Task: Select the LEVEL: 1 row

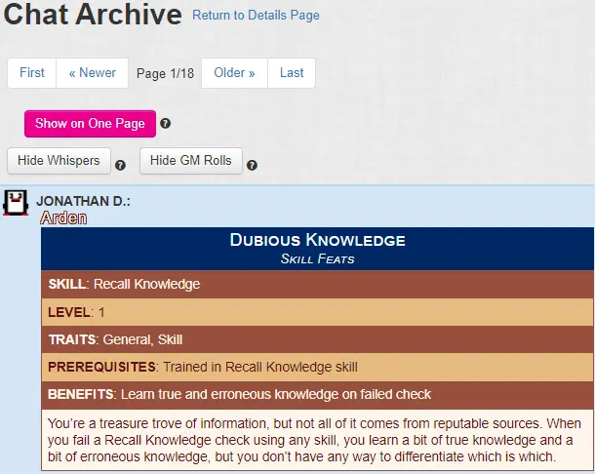Action: coord(317,312)
